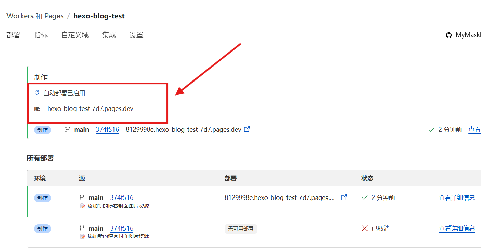Click green checkmark in production card
Viewport: 481px width, 249px height.
pos(431,130)
